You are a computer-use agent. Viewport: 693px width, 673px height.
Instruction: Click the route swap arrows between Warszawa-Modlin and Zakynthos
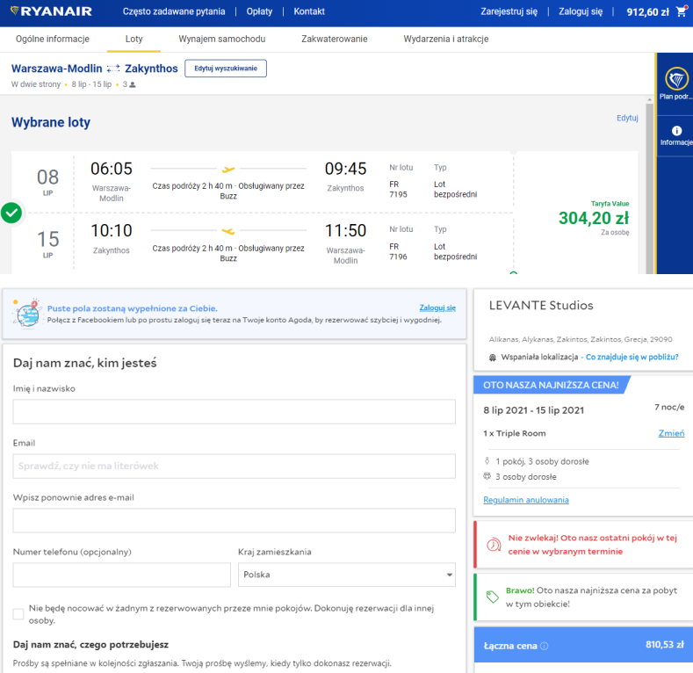point(113,69)
